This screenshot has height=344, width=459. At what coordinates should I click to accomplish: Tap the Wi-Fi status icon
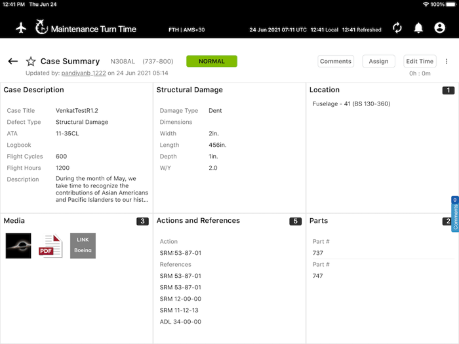point(426,5)
